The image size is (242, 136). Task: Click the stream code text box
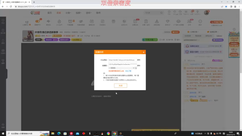click(x=123, y=65)
